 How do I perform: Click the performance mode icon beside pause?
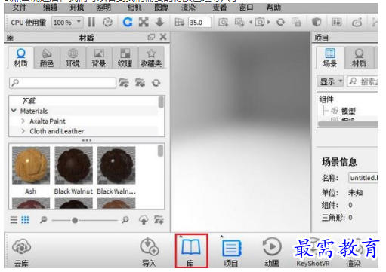tap(107, 23)
